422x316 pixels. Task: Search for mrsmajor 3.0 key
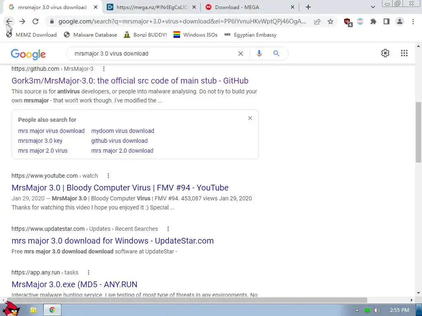tap(40, 141)
